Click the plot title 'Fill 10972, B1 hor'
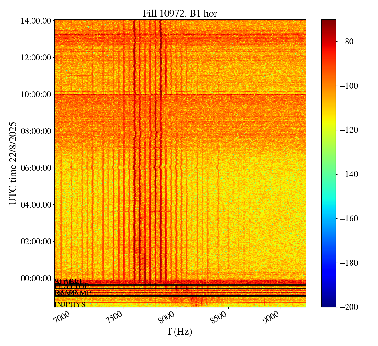 coord(180,13)
